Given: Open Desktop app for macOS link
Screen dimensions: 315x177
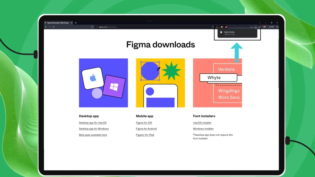Looking at the screenshot, I should pos(93,123).
